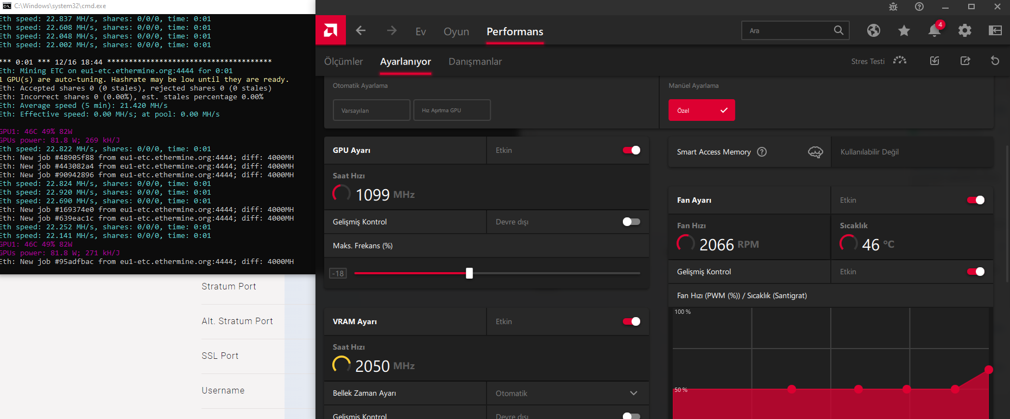Click the cmd line ending in 269 kH/J
The image size is (1010, 419).
pyautogui.click(x=60, y=140)
